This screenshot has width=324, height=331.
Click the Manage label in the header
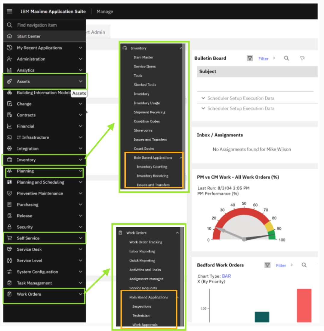point(105,11)
